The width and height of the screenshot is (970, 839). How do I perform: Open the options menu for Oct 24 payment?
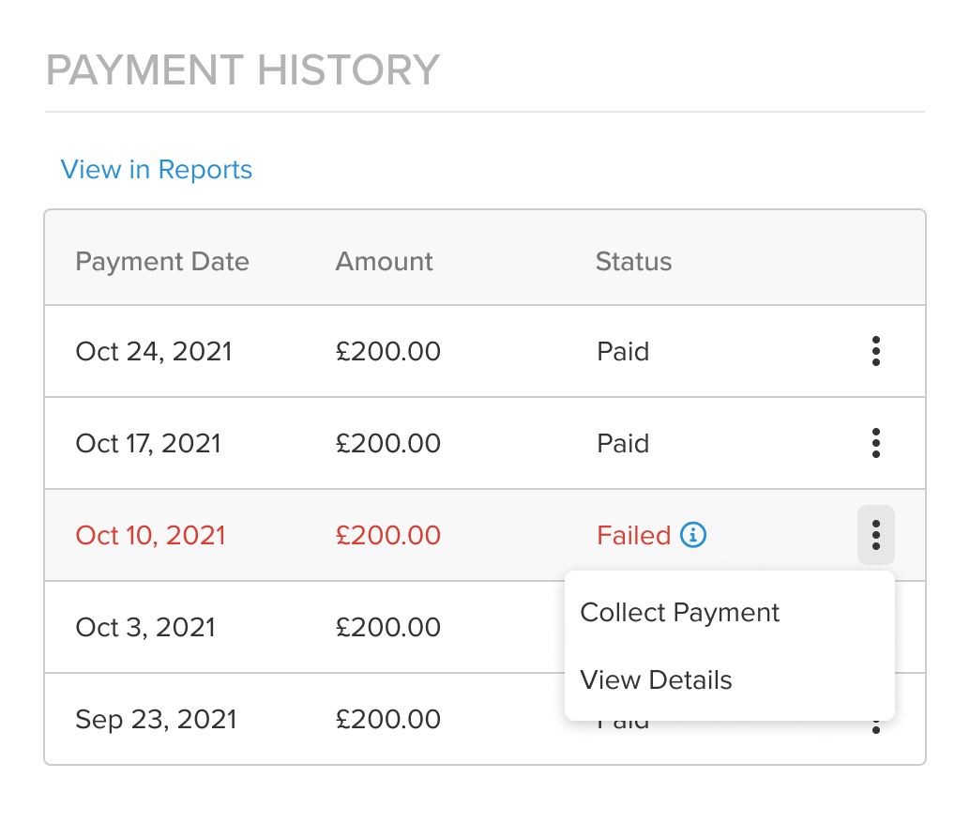point(875,351)
